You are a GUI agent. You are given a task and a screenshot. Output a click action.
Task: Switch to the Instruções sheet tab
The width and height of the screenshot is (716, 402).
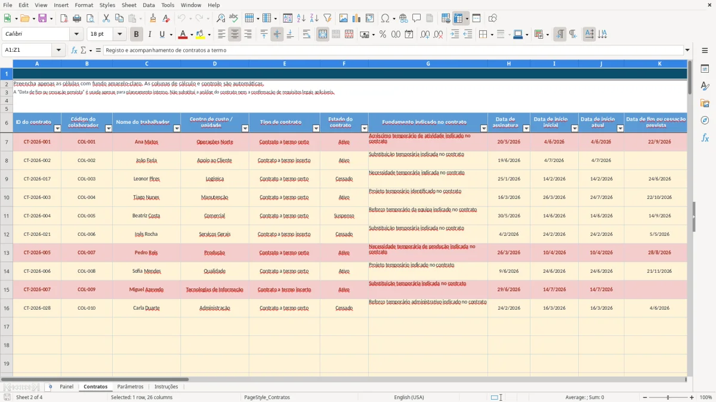[x=166, y=387]
